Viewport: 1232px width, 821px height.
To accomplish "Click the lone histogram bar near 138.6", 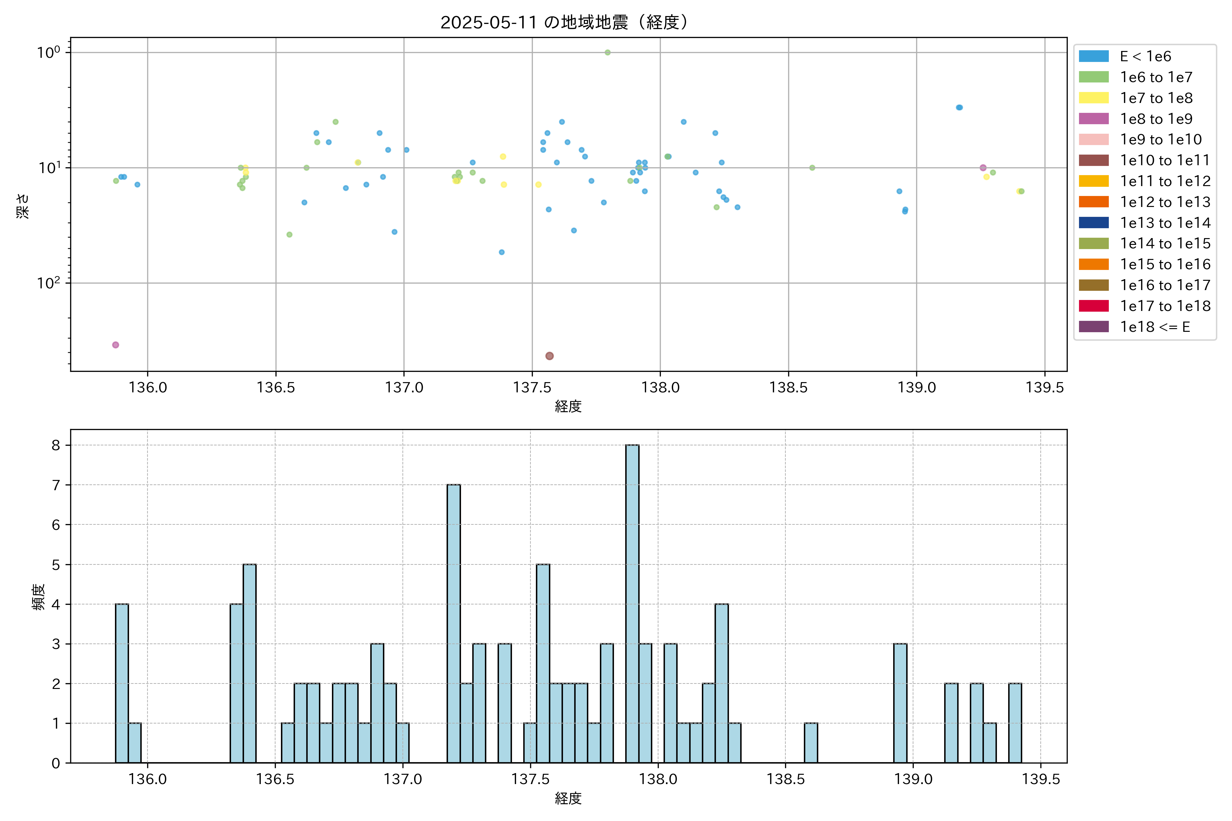I will pyautogui.click(x=811, y=742).
